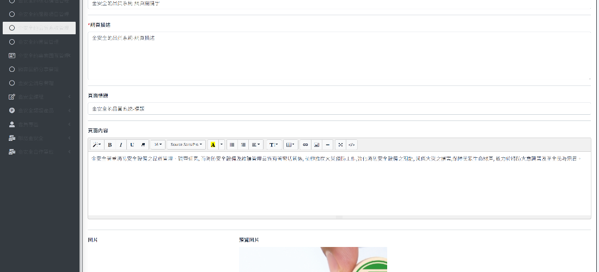599x272 pixels.
Task: Open the magic wand style dropdown
Action: [x=96, y=145]
